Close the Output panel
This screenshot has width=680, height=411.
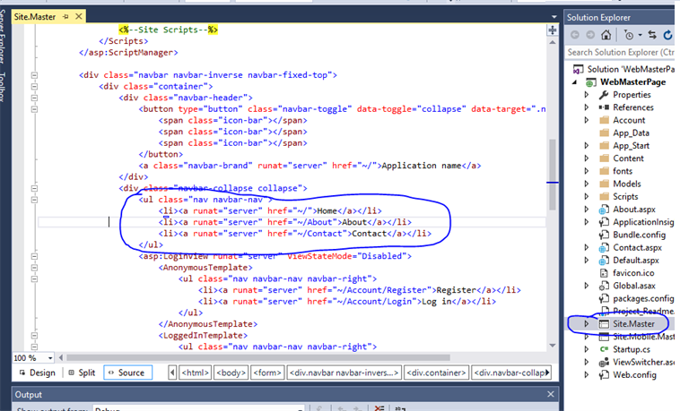click(x=550, y=394)
